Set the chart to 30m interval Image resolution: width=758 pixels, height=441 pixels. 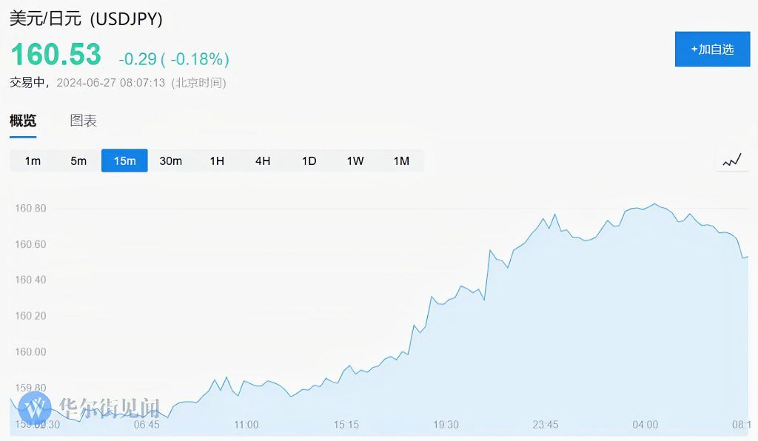click(x=170, y=161)
